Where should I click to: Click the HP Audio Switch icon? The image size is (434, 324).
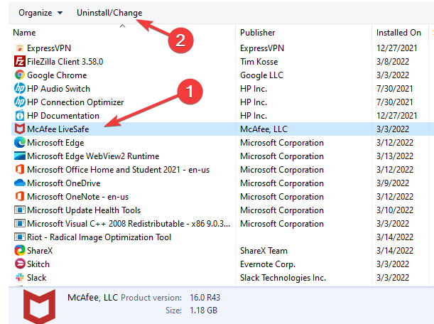20,89
